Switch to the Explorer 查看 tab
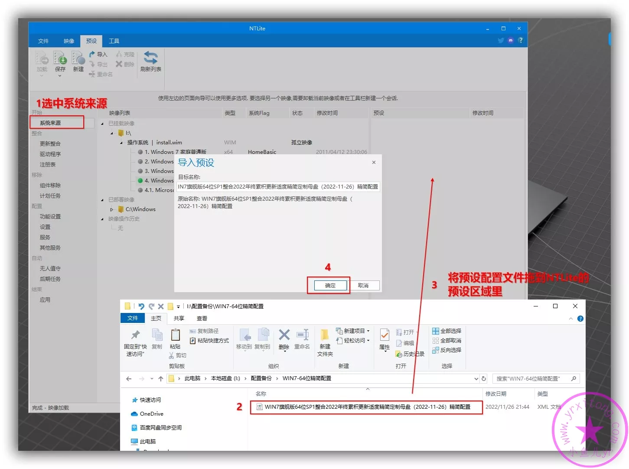 coord(202,318)
